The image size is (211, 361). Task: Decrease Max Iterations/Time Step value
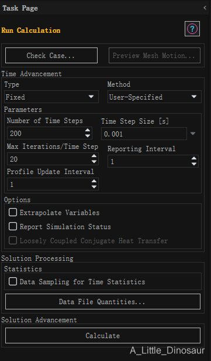coord(94,162)
